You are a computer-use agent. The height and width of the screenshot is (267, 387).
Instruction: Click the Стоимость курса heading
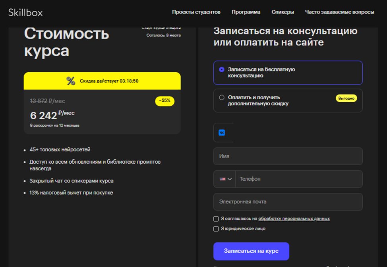(x=66, y=42)
